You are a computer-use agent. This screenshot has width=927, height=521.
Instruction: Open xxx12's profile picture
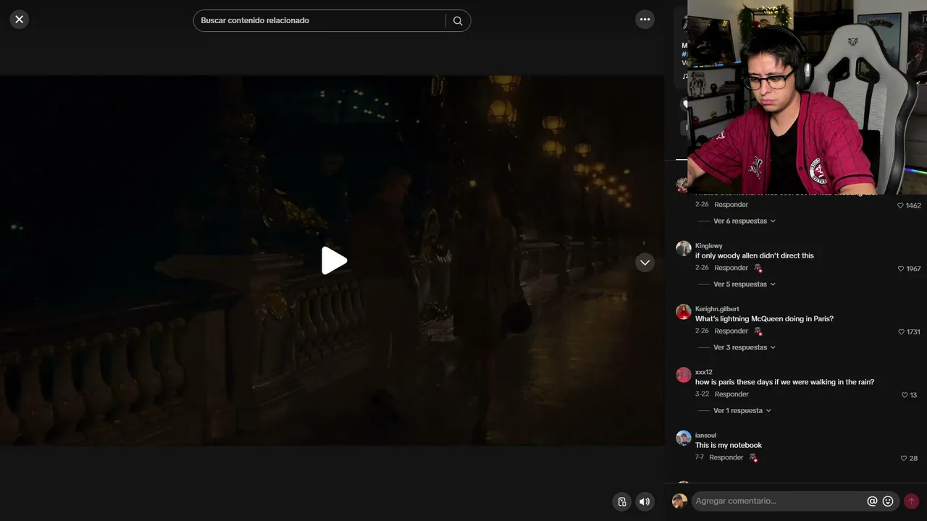pyautogui.click(x=684, y=375)
